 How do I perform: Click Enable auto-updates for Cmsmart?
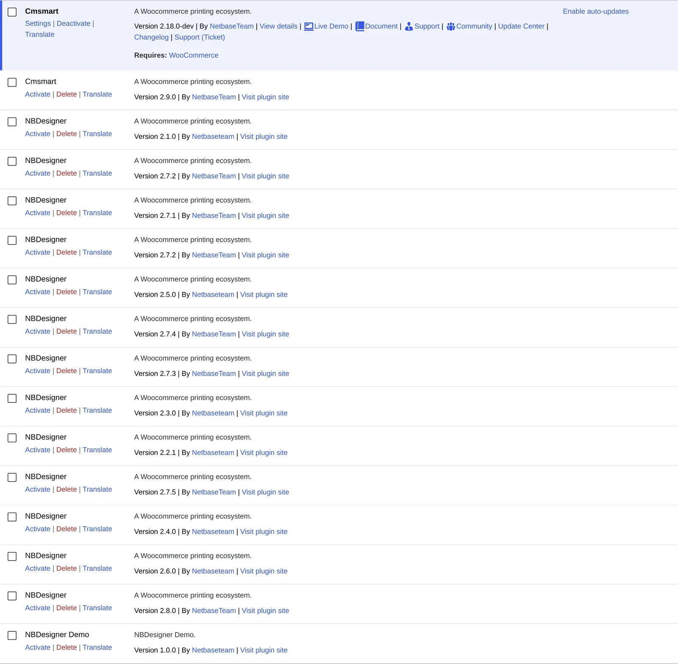tap(595, 11)
